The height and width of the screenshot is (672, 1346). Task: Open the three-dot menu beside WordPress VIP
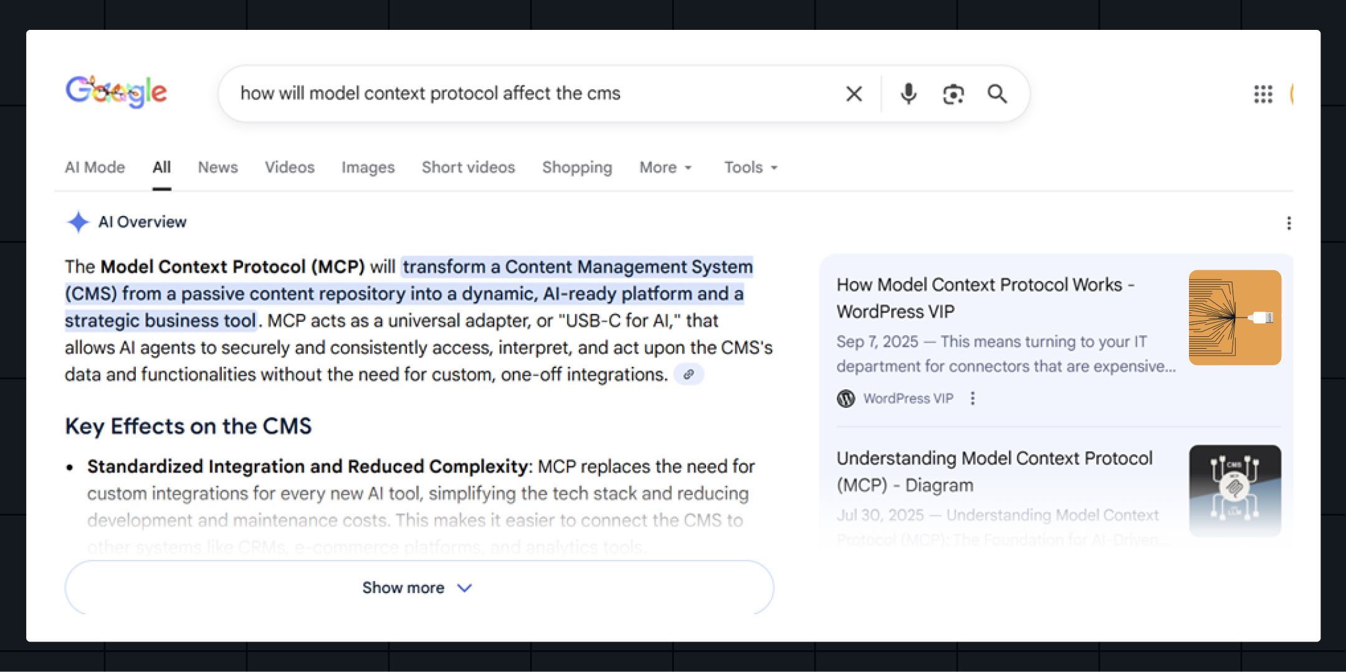[973, 398]
